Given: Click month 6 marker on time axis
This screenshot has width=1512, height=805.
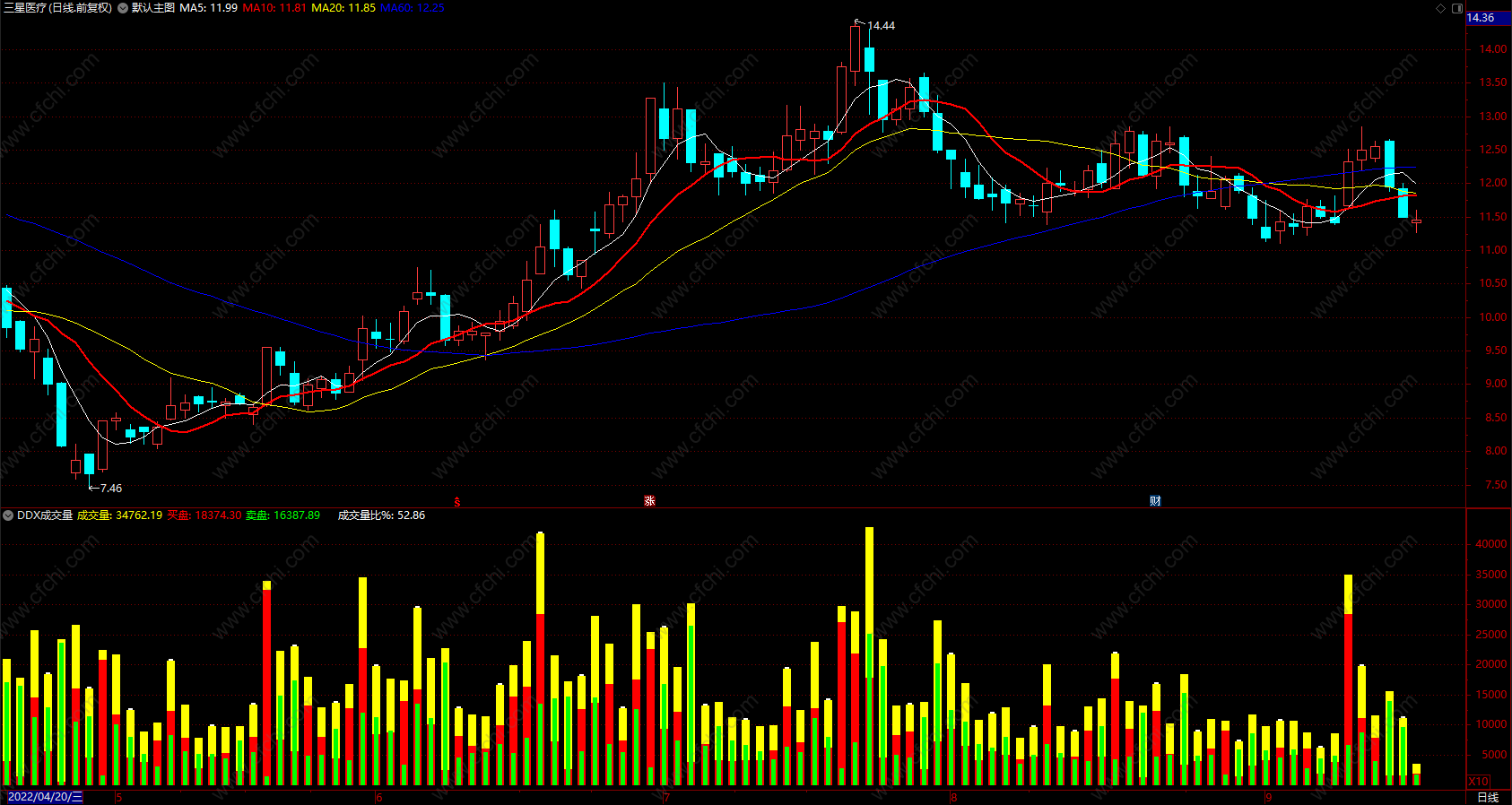Looking at the screenshot, I should coord(378,798).
